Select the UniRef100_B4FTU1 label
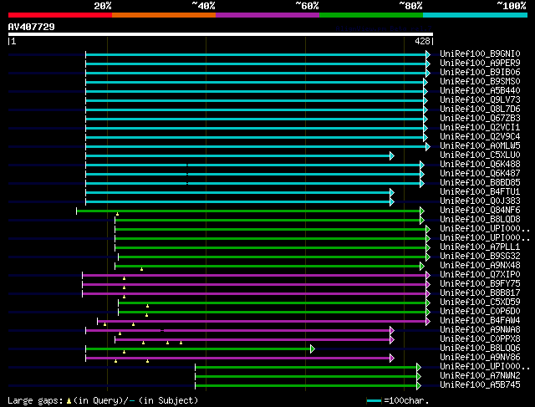 tap(480, 192)
